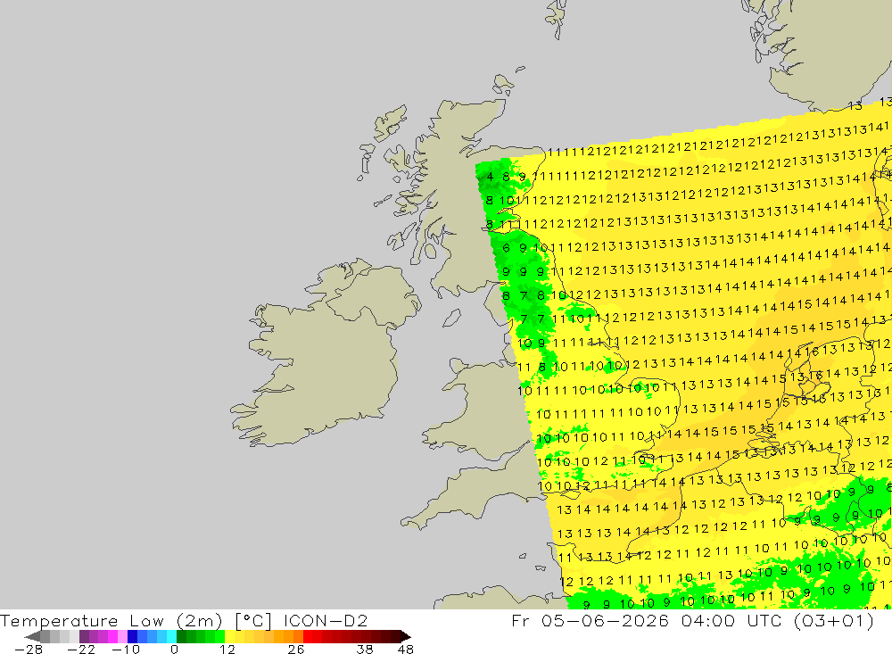Click the "38" legend value

(365, 650)
